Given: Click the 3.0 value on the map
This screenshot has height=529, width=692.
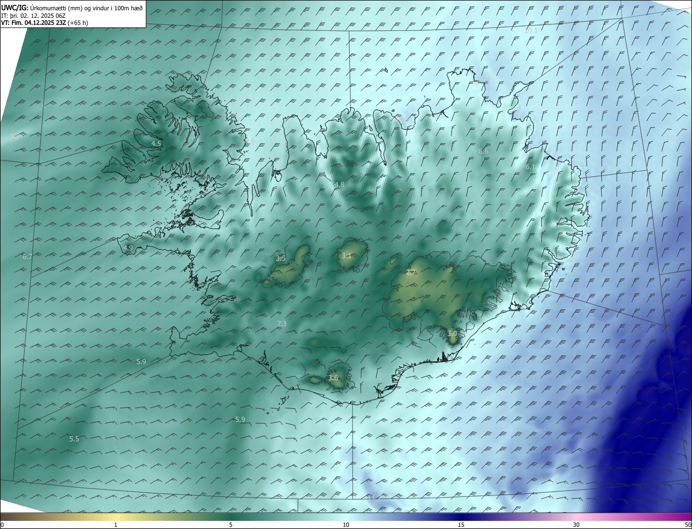Looking at the screenshot, I should (x=452, y=334).
